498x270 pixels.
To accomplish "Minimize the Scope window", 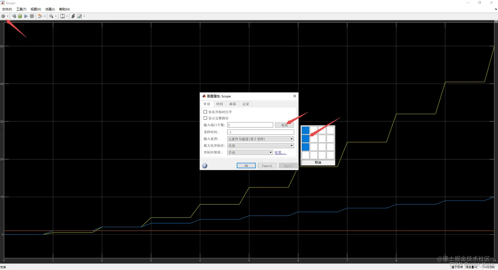I will tap(468, 3).
